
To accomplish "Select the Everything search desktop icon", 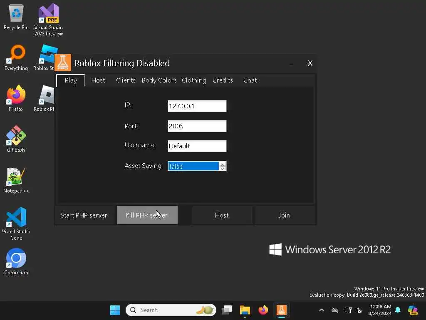I will pos(16,58).
